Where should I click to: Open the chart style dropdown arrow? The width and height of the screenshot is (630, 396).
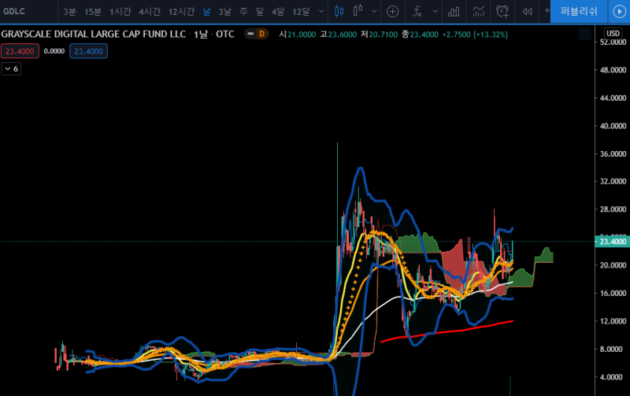(374, 12)
